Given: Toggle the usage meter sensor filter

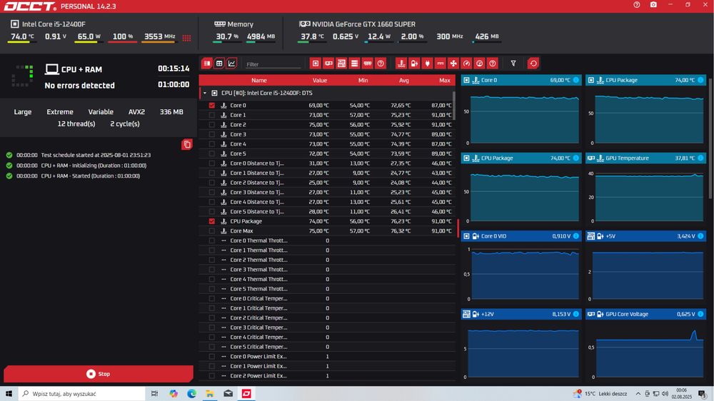Looking at the screenshot, I should 480,64.
